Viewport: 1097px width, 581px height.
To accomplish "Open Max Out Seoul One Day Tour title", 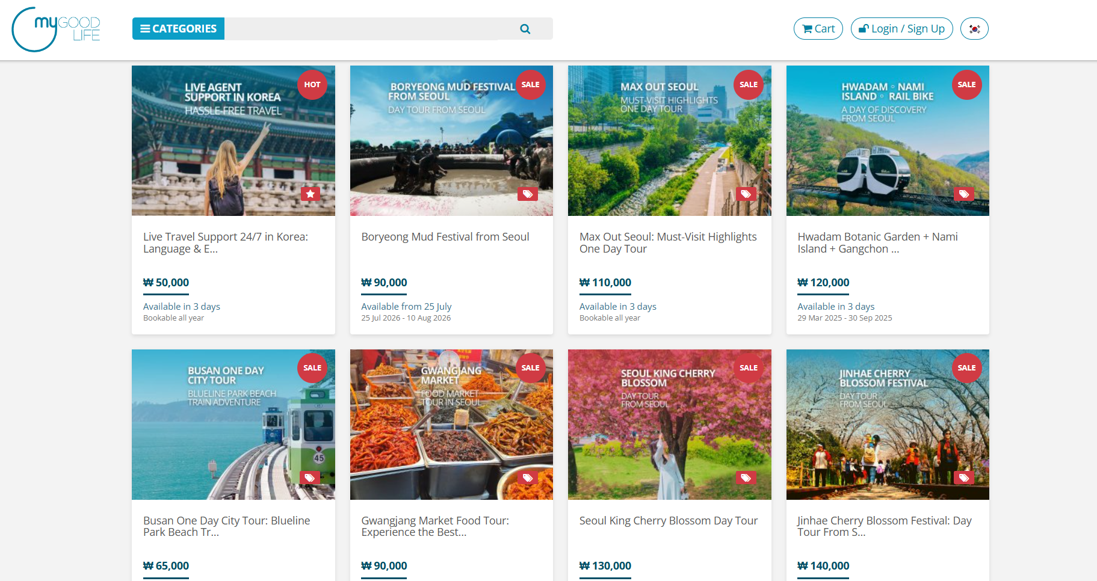I will pos(667,243).
